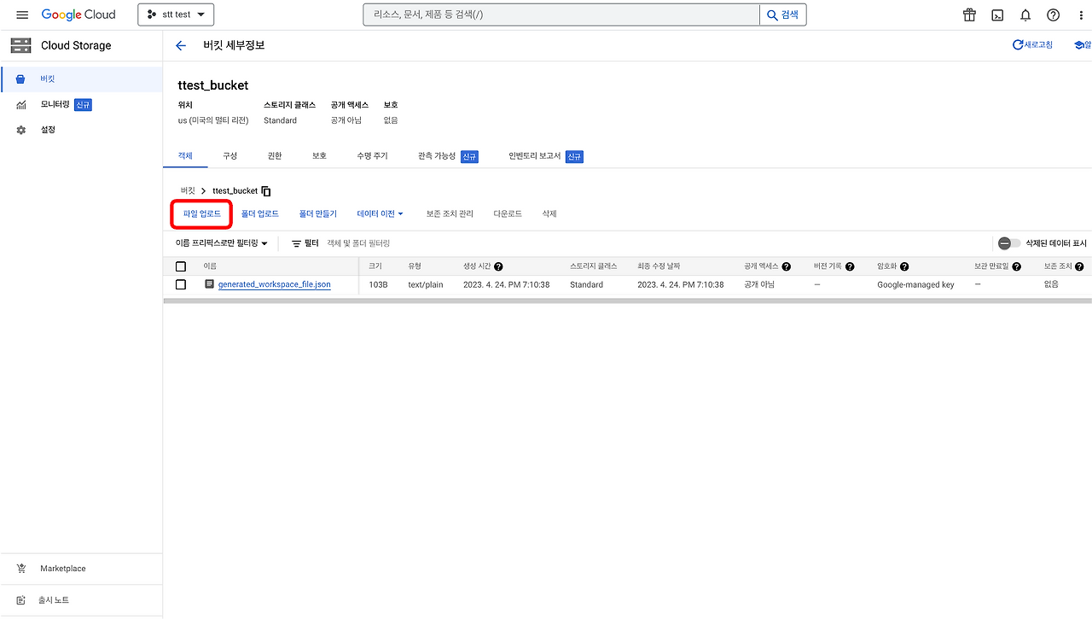Expand the 데이터 이전 dropdown

pyautogui.click(x=380, y=213)
